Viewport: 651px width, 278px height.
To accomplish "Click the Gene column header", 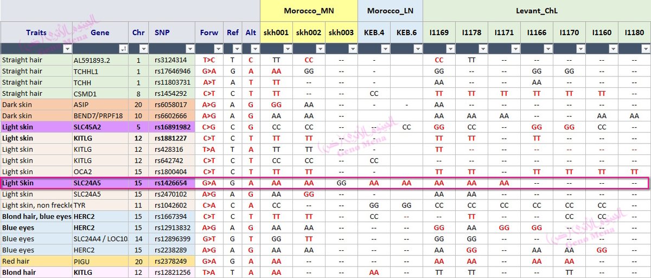I will click(x=100, y=33).
